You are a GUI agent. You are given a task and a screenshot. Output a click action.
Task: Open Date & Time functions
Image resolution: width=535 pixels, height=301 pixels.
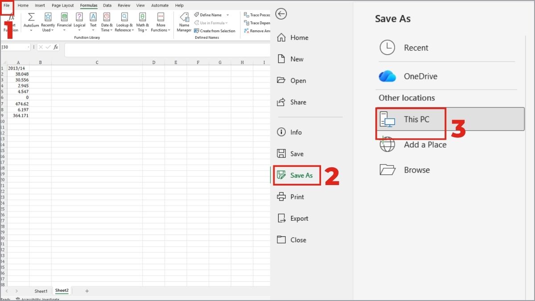[107, 22]
